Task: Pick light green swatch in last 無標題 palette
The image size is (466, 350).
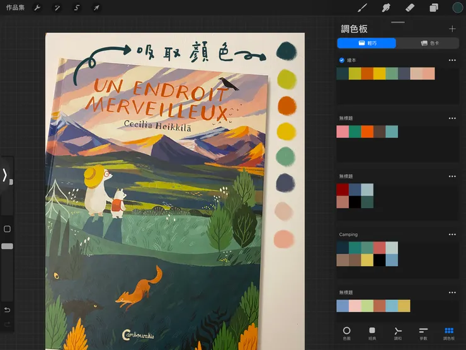Action: [x=367, y=306]
